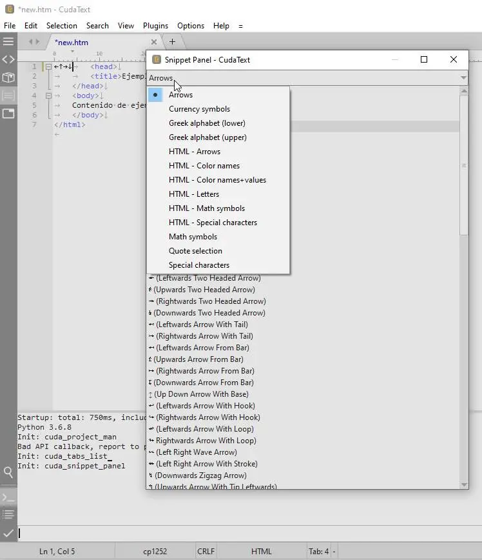Choose Greek alphabet (lower) category
482x560 pixels.
click(x=218, y=123)
